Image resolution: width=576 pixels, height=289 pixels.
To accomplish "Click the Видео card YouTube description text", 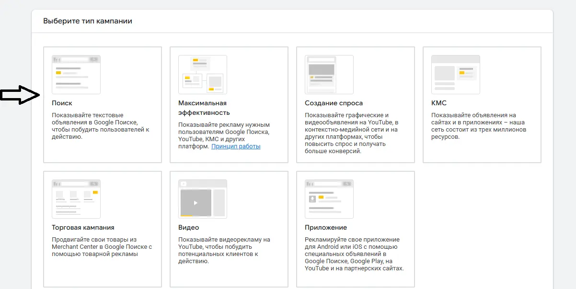I will pyautogui.click(x=224, y=250).
